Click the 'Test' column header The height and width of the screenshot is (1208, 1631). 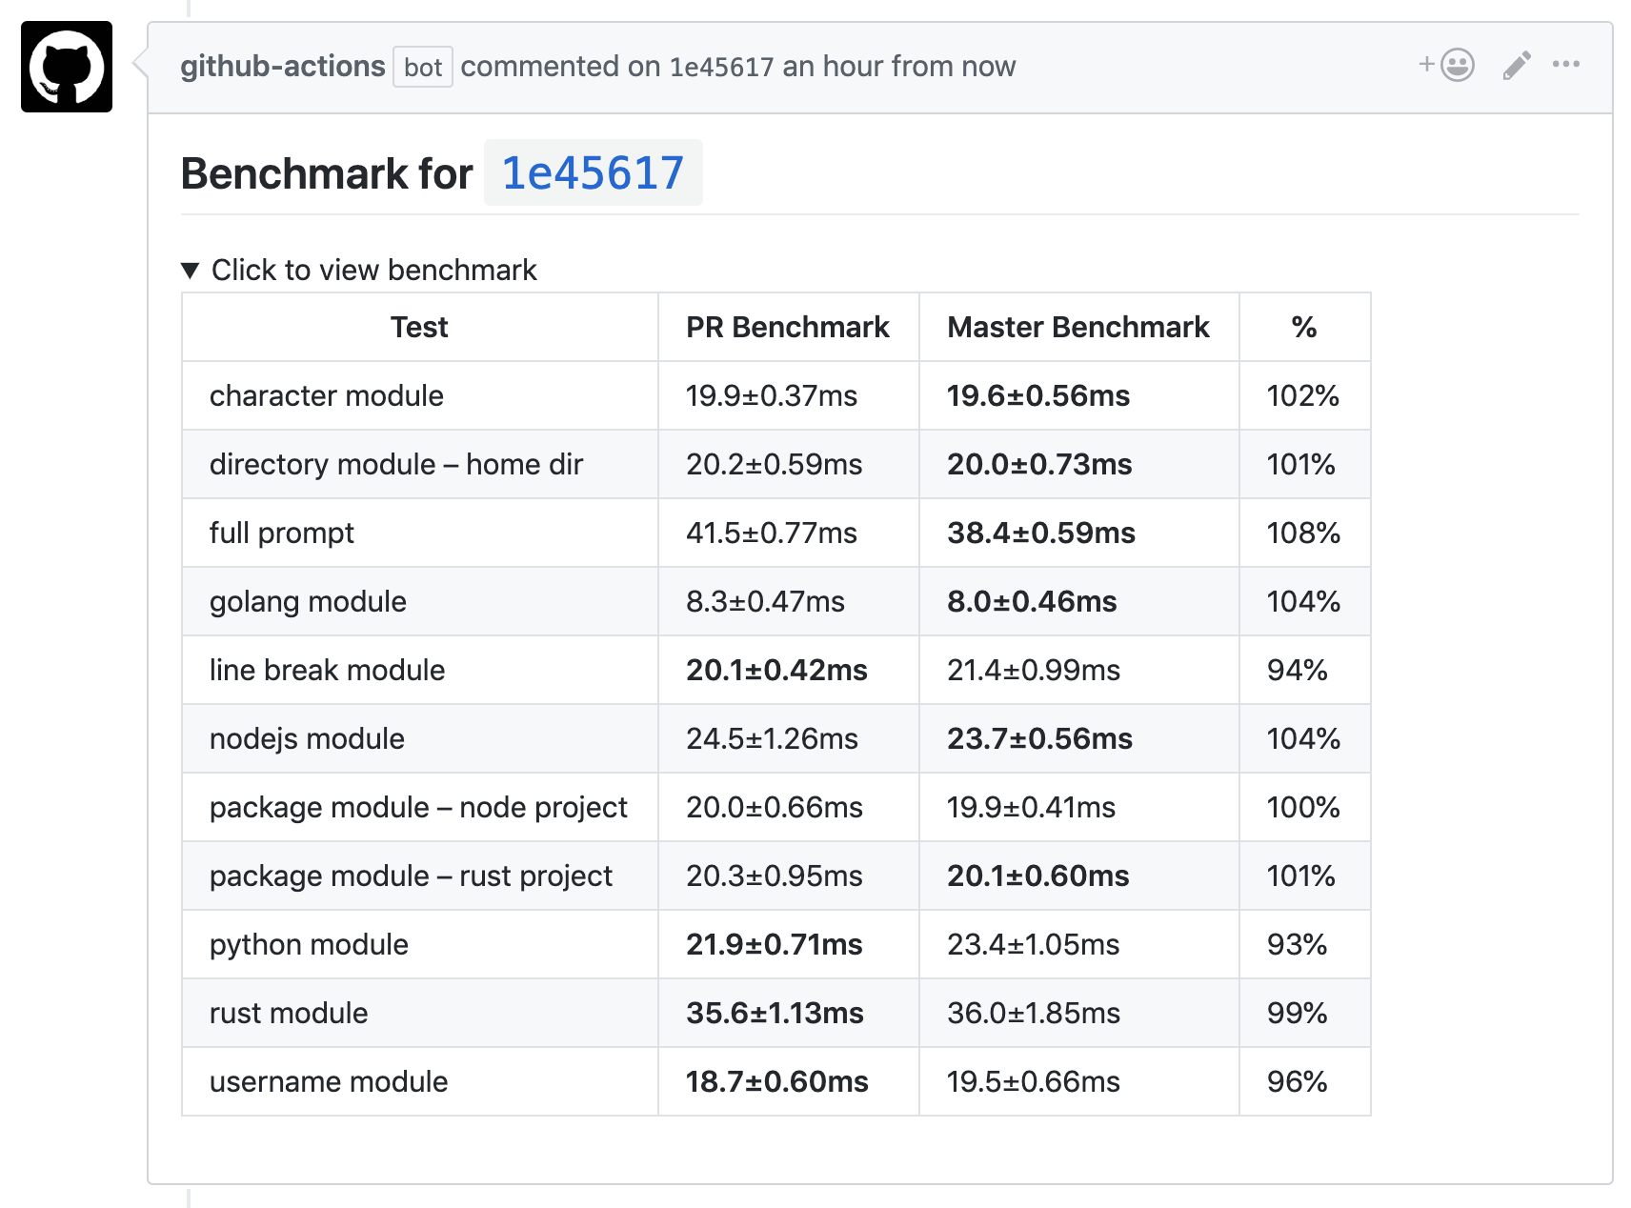point(419,327)
